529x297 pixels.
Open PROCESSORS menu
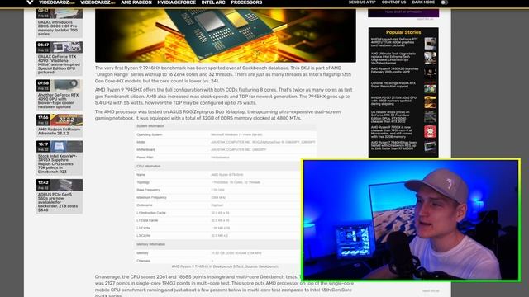click(246, 2)
